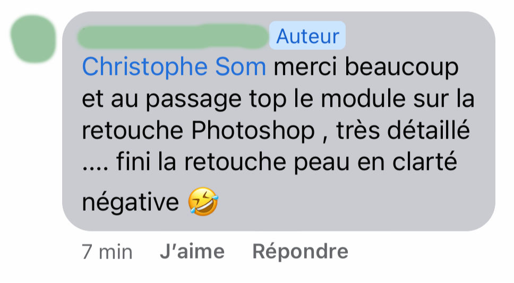Viewport: 514px width, 283px height.
Task: Click the word Photoshop in the comment
Action: tap(253, 131)
